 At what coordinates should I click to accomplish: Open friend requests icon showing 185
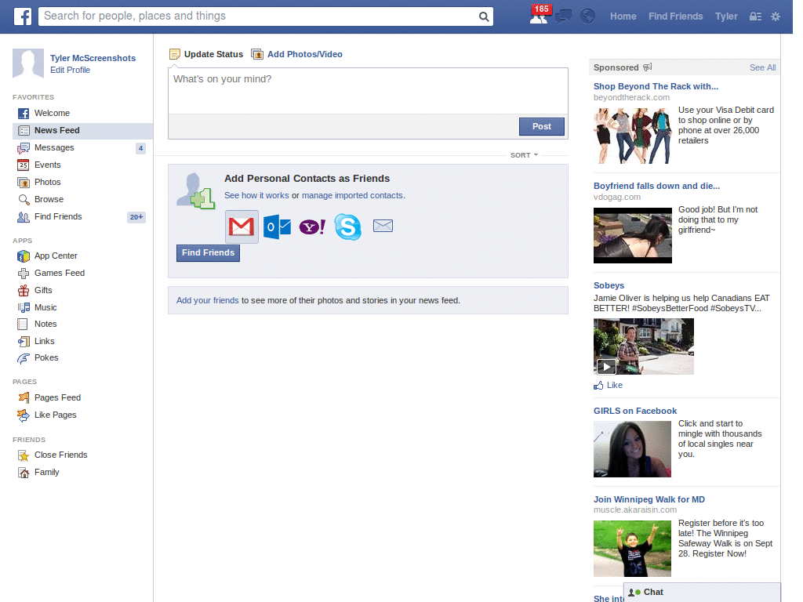pos(540,16)
